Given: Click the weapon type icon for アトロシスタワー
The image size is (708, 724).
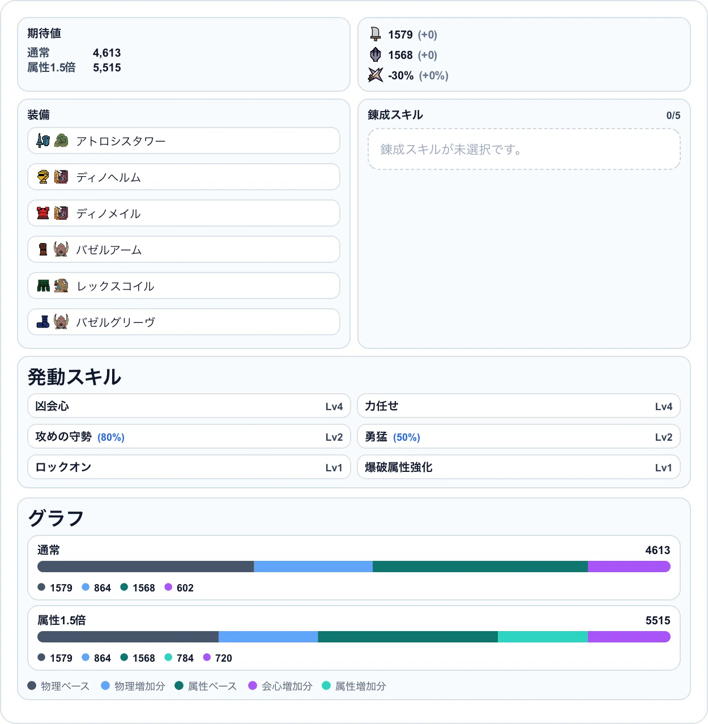Looking at the screenshot, I should click(x=43, y=140).
